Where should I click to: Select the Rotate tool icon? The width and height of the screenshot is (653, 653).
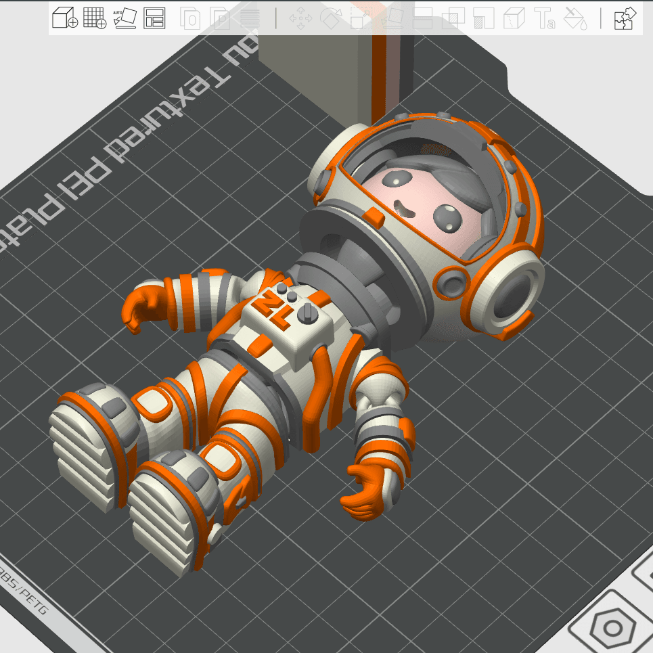click(331, 18)
